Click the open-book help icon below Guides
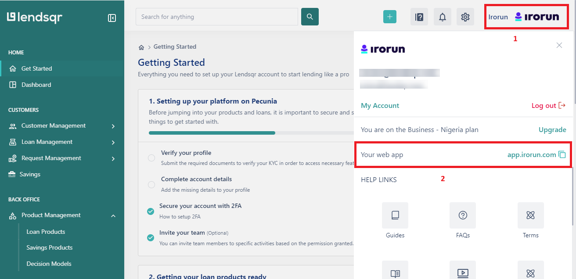Screen dimensions: 576x279 pos(395,270)
